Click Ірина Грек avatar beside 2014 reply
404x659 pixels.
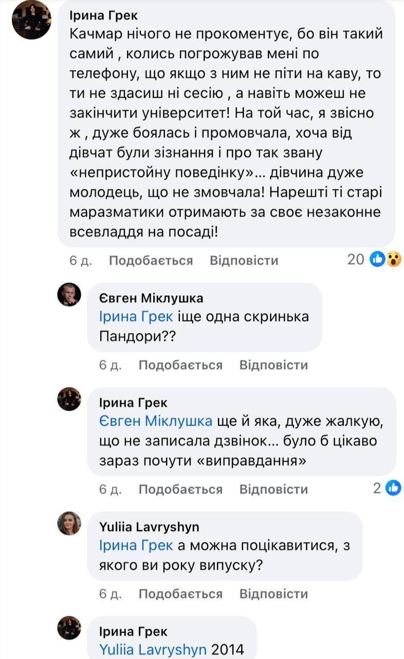click(69, 628)
